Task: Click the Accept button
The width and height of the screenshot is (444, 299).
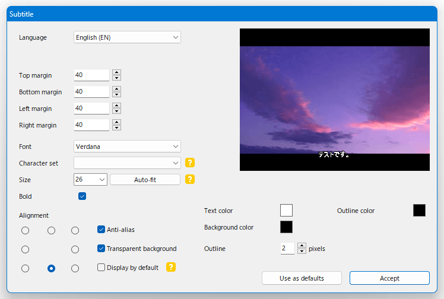Action: (389, 278)
